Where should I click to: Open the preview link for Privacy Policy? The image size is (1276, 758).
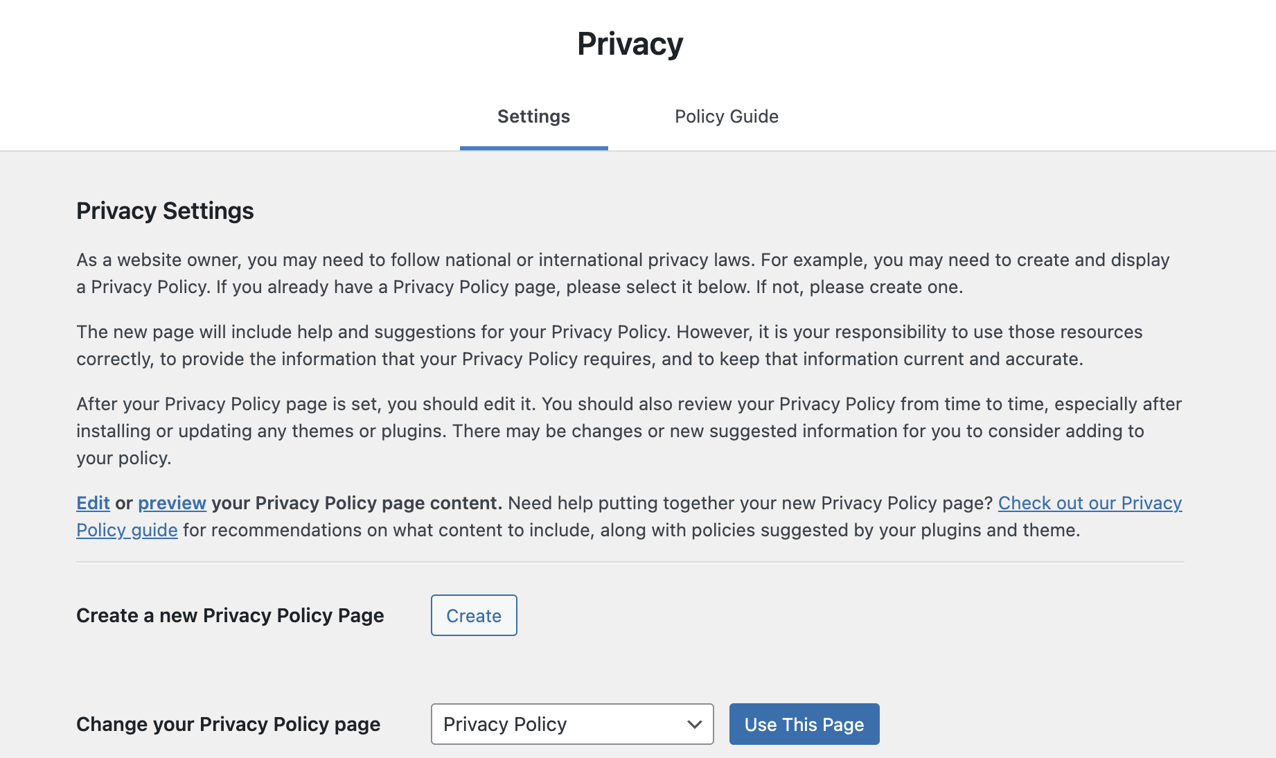coord(172,503)
